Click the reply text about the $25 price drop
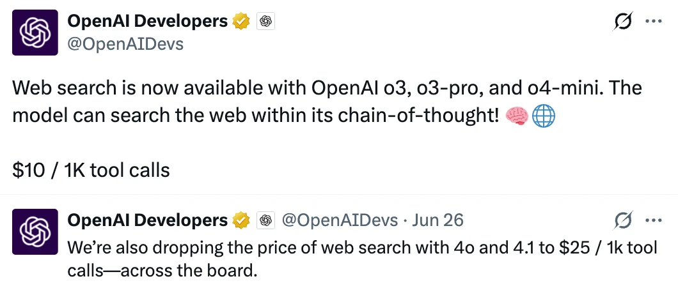 (363, 259)
